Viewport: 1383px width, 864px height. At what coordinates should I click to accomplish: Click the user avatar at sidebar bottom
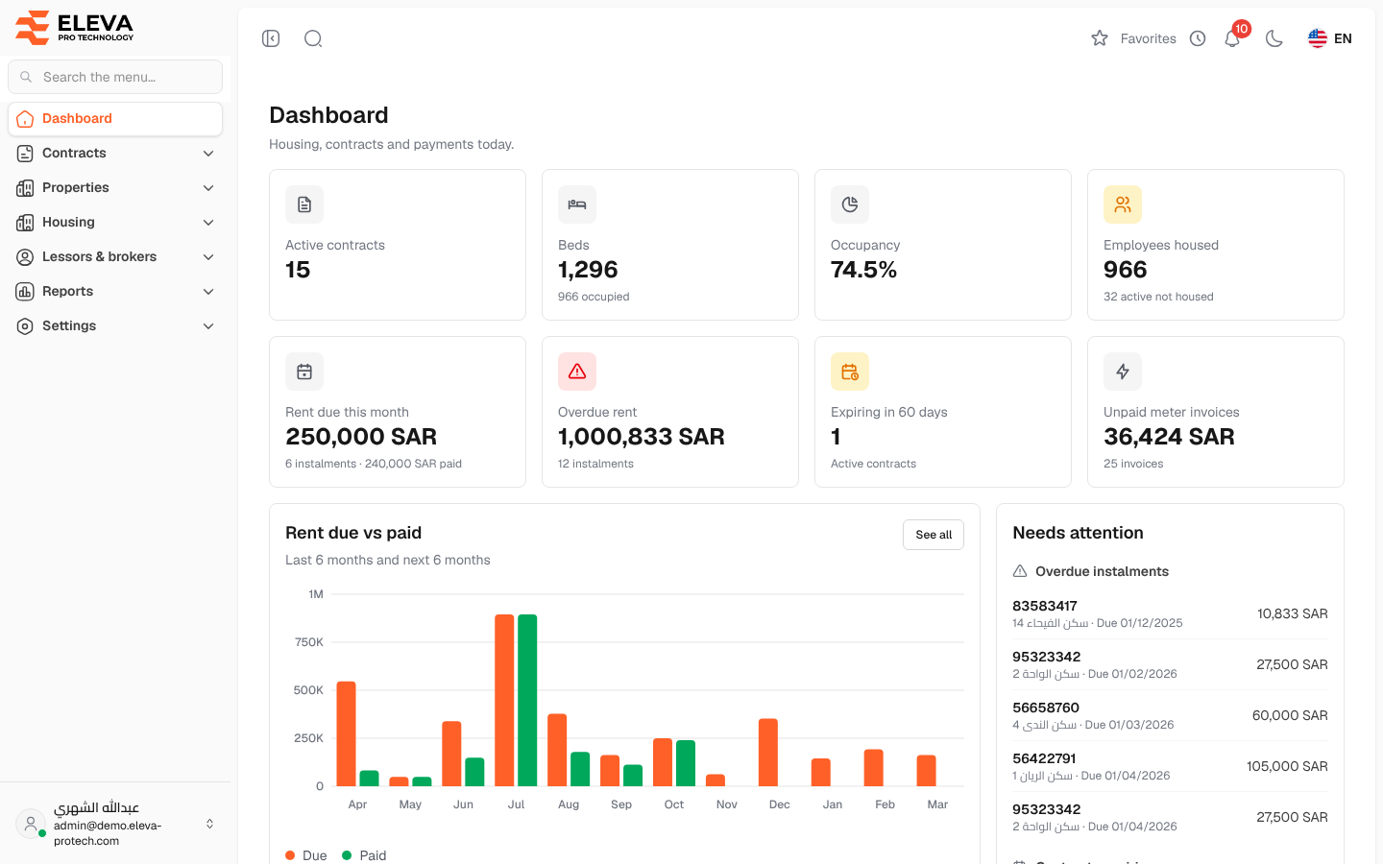click(31, 824)
